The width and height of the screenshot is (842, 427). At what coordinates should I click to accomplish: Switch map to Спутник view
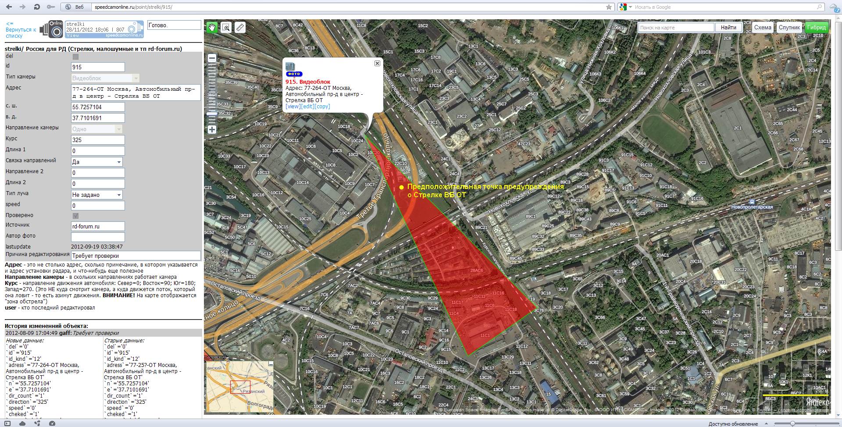pyautogui.click(x=789, y=27)
